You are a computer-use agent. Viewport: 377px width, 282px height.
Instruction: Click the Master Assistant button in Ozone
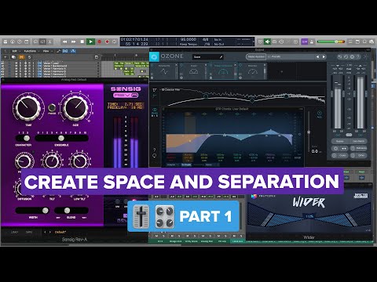pos(256,56)
